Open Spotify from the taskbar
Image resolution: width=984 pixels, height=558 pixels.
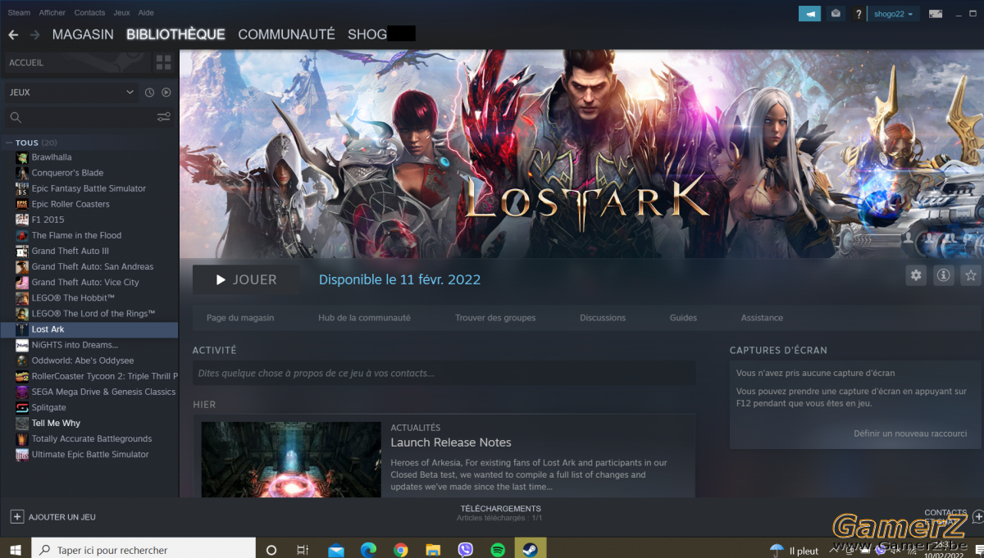[x=498, y=550]
